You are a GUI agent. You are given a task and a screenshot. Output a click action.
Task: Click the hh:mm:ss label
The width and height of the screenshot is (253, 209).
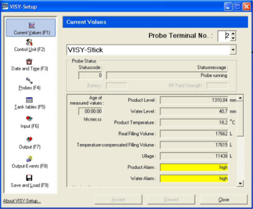93,119
